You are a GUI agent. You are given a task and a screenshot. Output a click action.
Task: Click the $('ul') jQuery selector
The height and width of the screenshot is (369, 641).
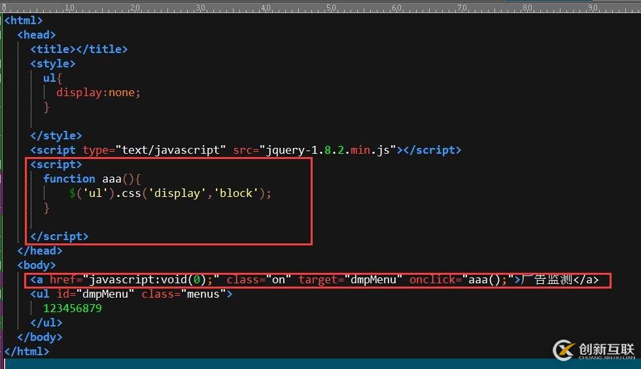92,193
